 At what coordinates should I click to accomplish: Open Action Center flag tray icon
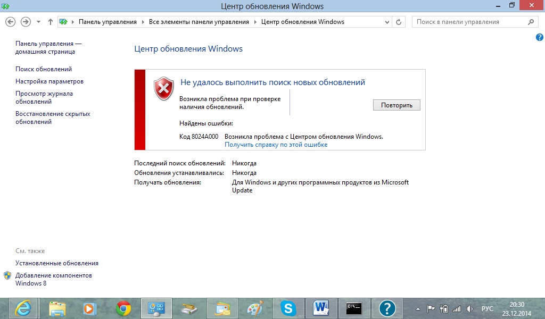click(x=431, y=308)
